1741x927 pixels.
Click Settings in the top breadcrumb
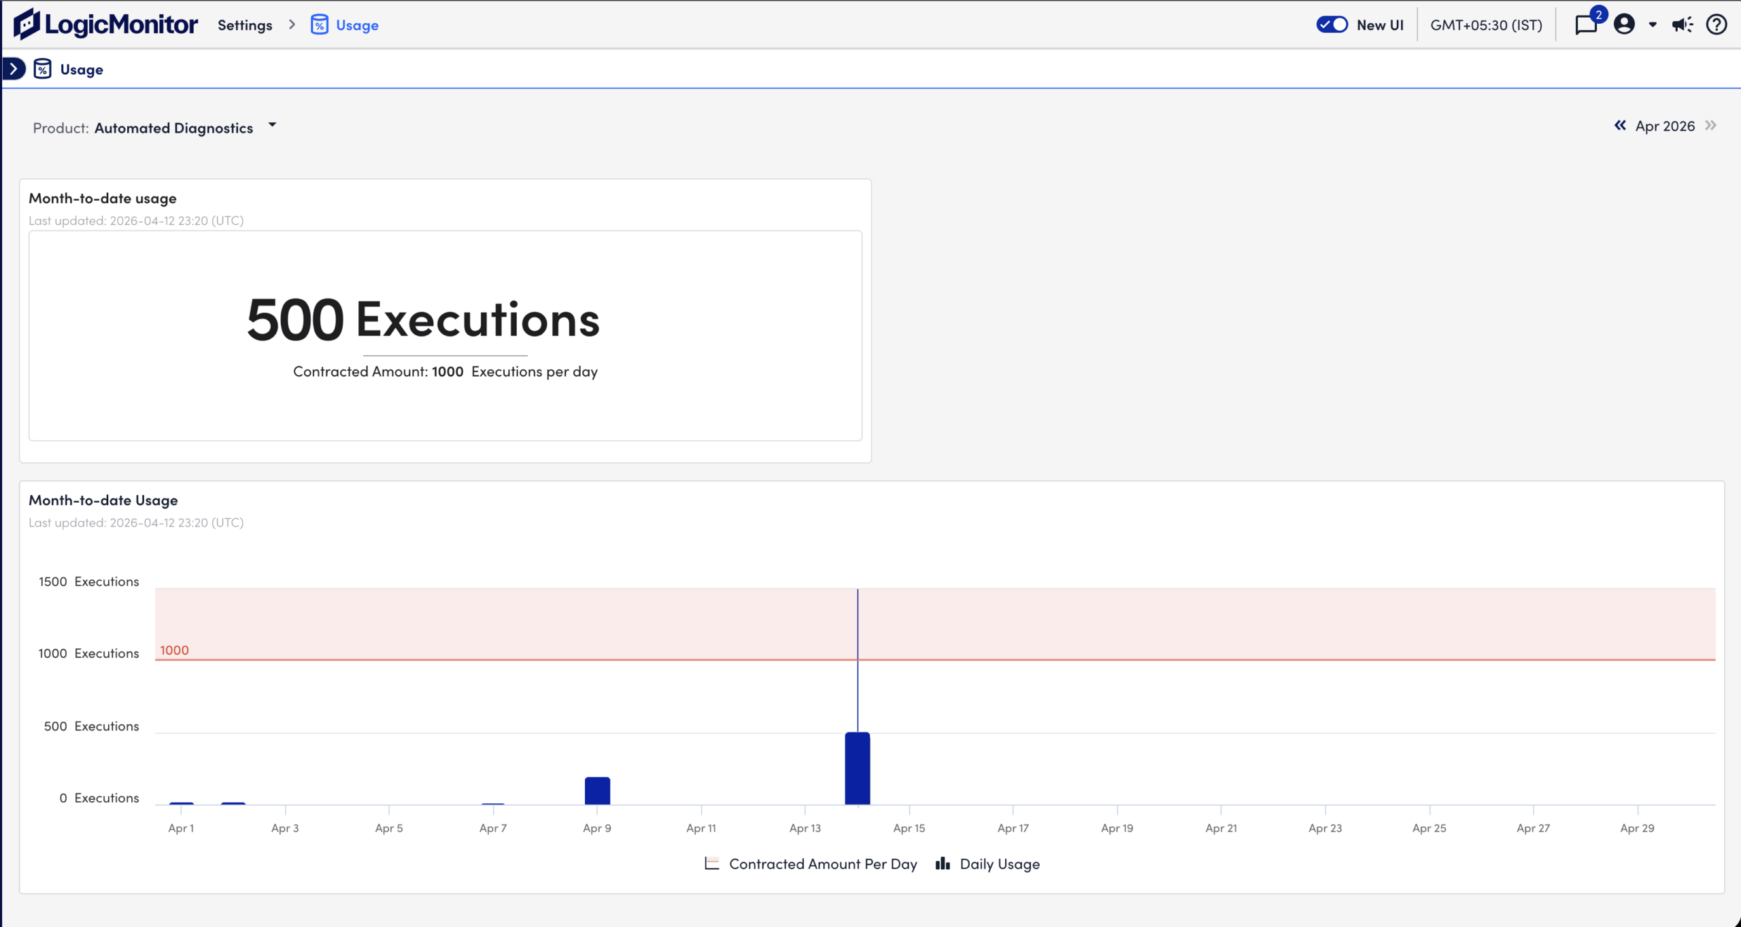point(244,24)
